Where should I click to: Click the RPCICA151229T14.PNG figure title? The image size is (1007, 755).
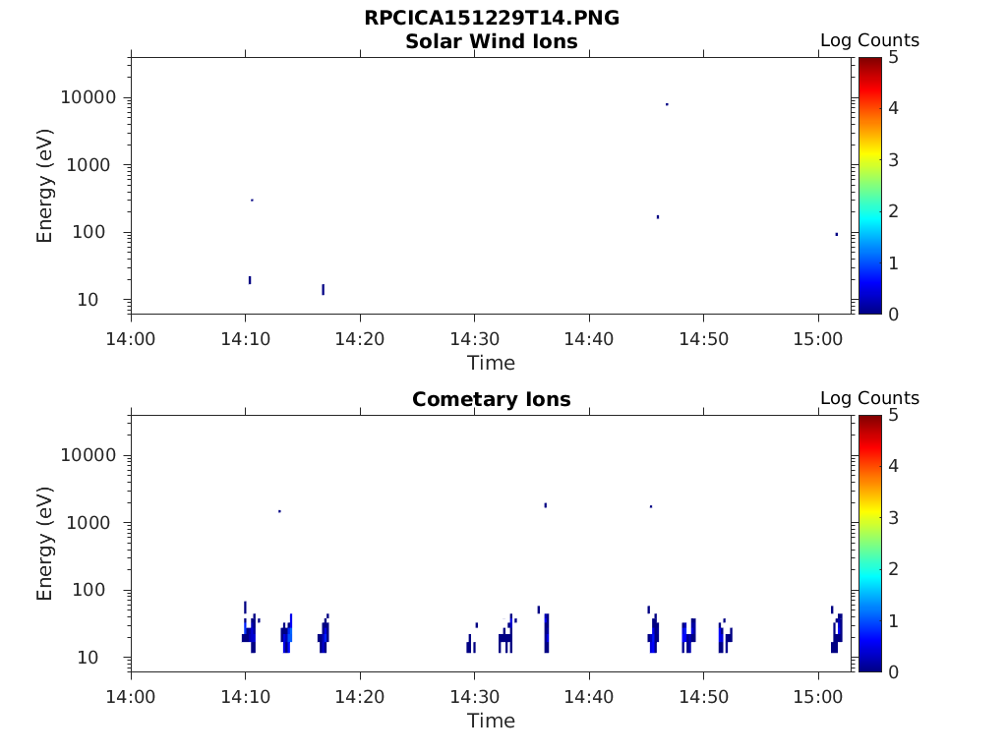492,18
